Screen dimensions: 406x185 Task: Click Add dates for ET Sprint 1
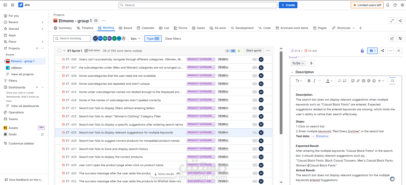pos(92,51)
